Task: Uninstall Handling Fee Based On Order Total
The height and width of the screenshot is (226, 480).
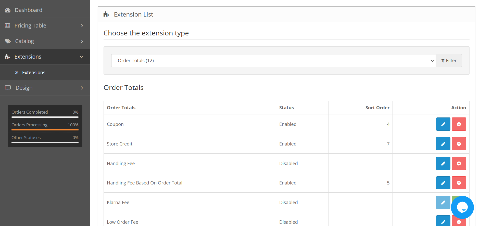Action: click(x=459, y=183)
